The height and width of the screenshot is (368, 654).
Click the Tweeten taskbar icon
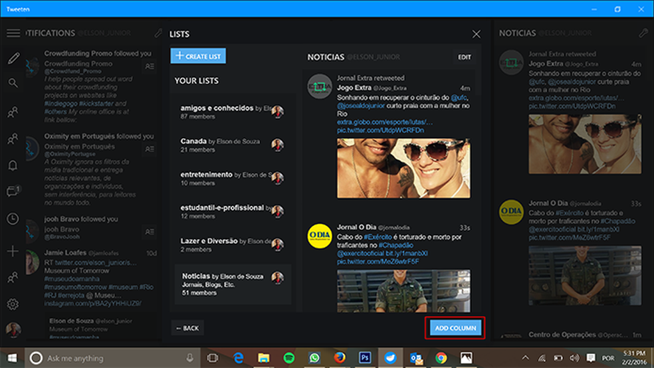390,358
